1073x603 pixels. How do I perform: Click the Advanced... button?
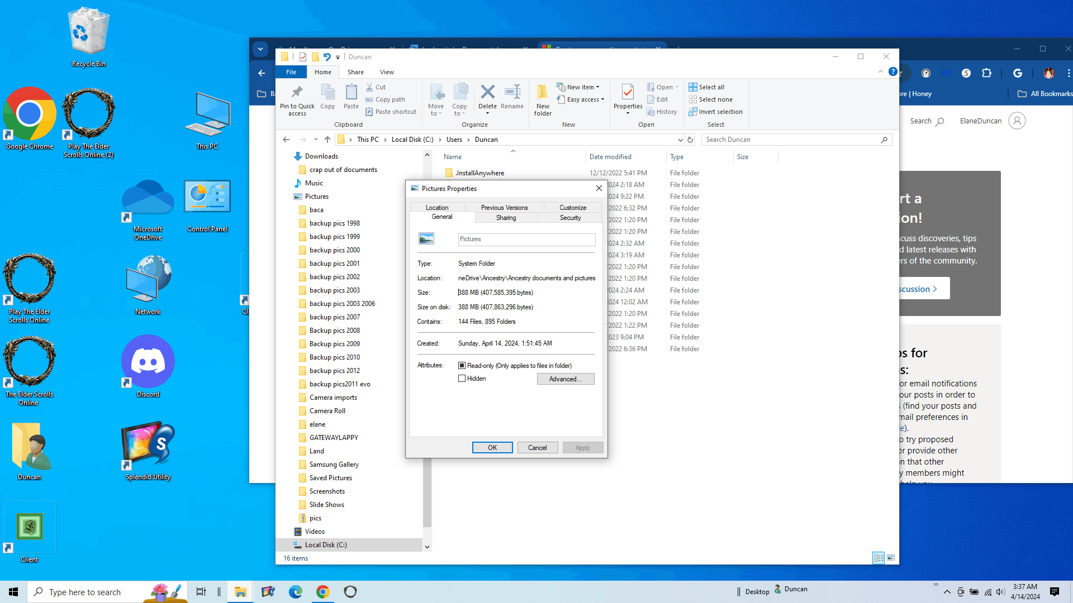(565, 379)
